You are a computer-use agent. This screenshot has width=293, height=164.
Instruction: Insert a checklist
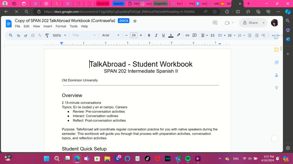(220, 35)
